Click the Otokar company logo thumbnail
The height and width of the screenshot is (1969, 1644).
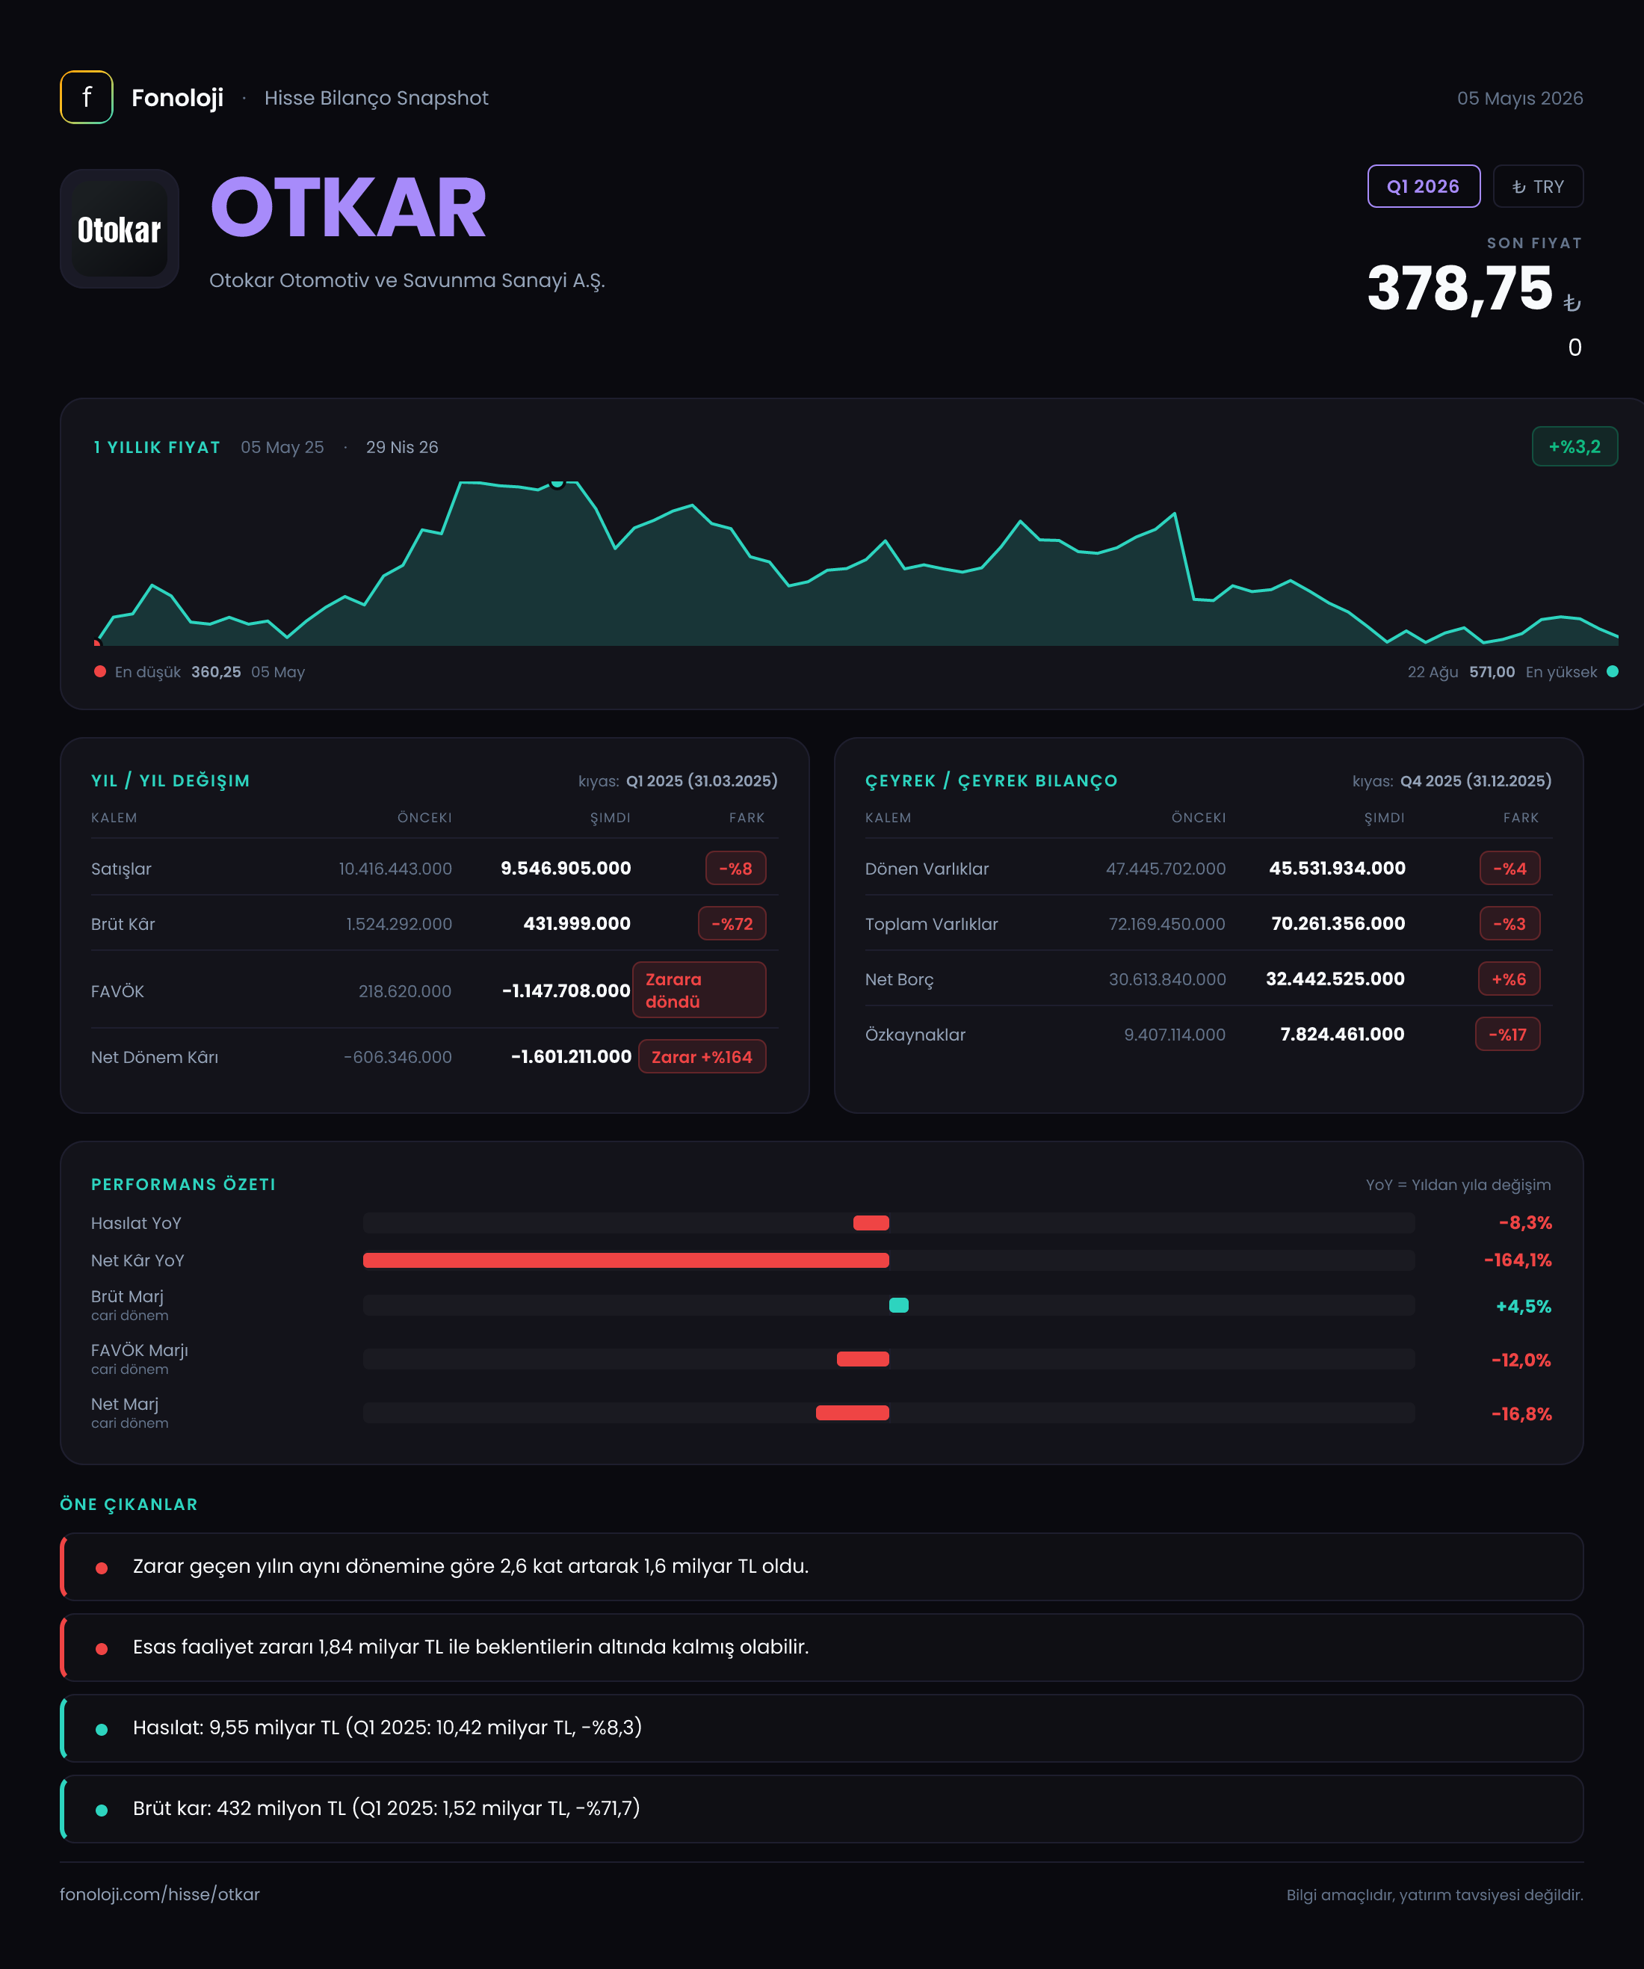coord(120,229)
